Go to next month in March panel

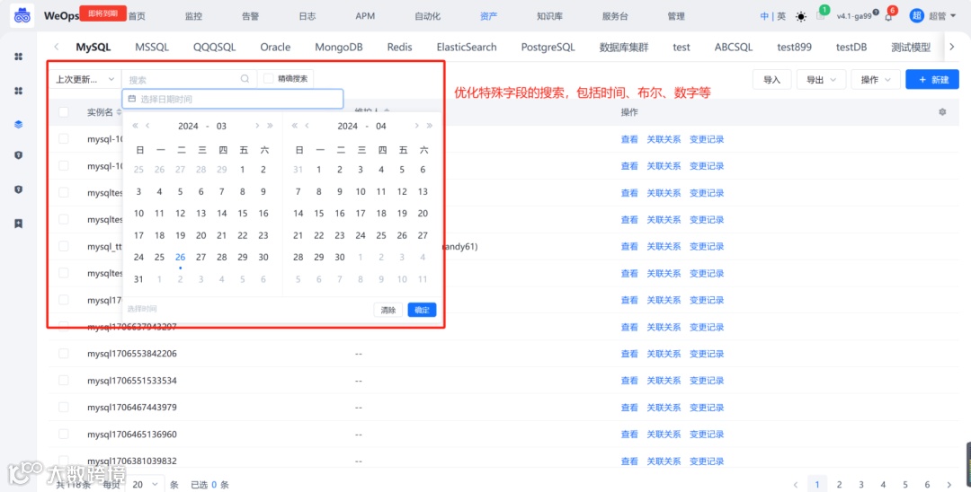(x=257, y=126)
